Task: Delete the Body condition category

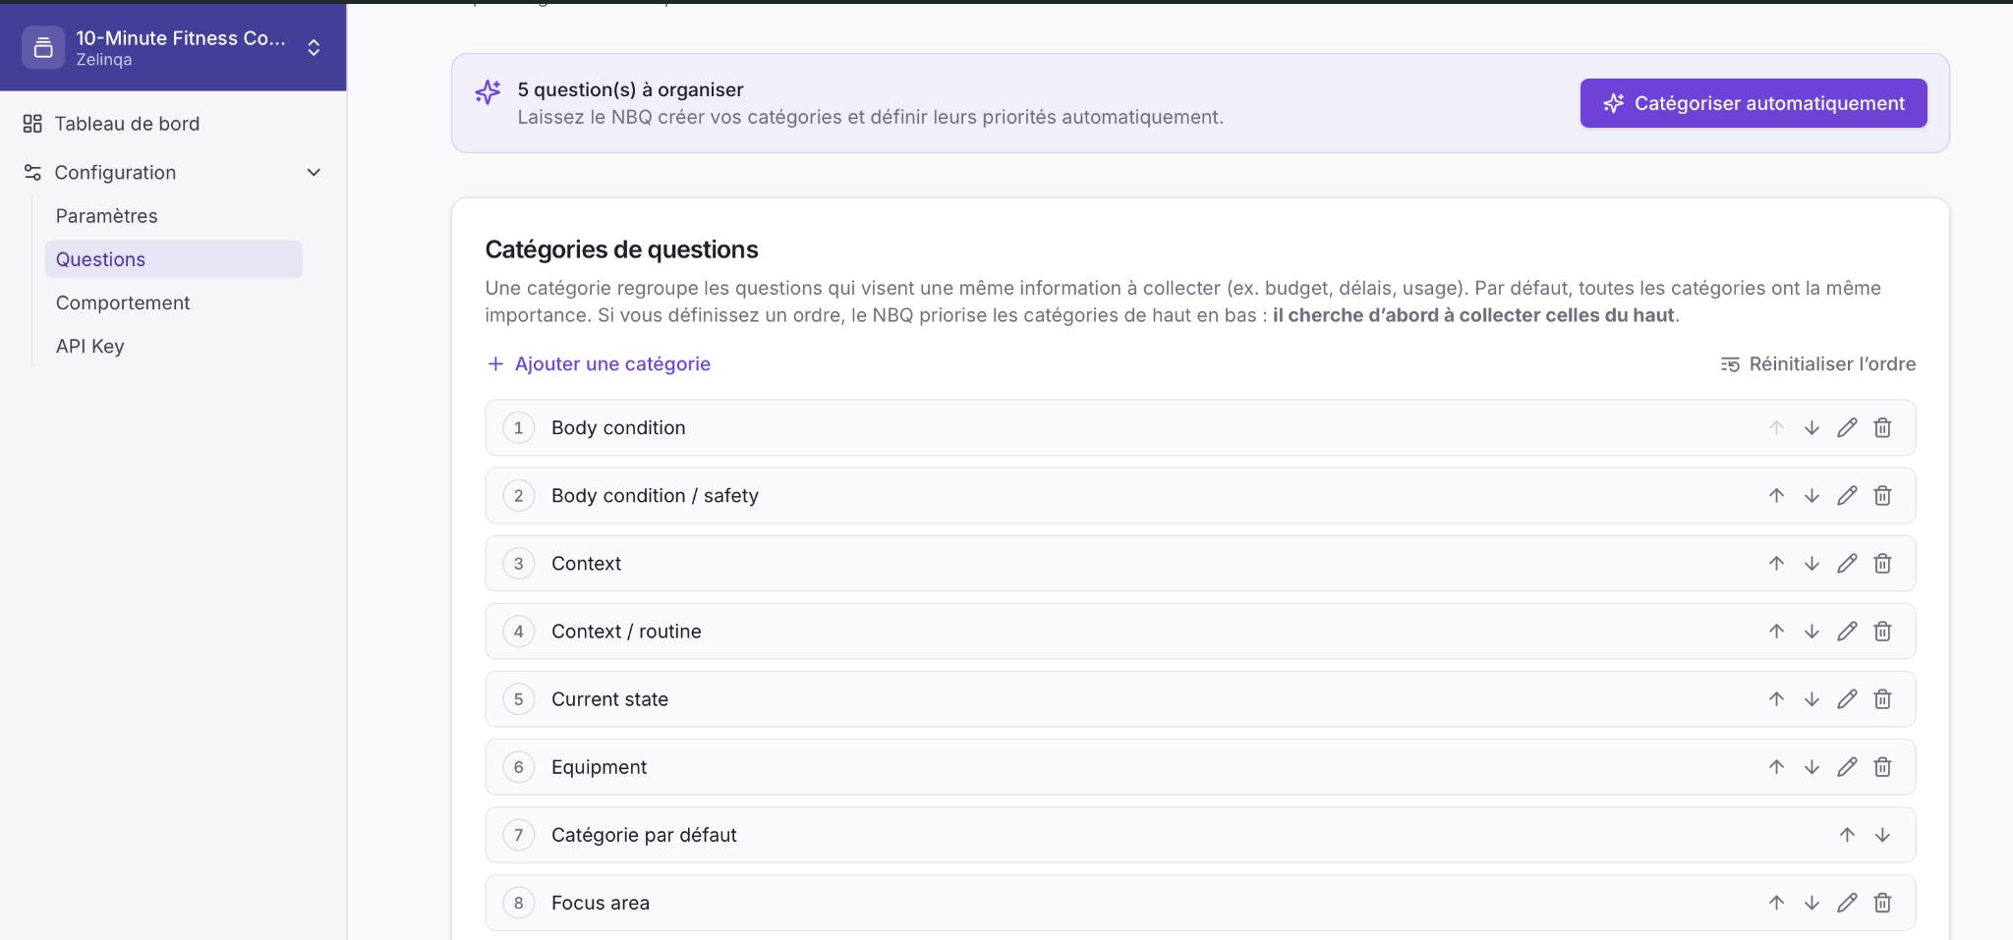Action: 1882,427
